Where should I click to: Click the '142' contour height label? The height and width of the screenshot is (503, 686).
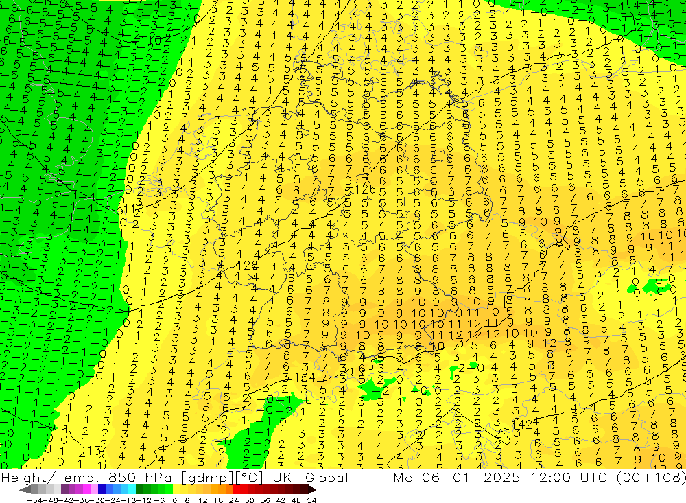click(x=522, y=424)
